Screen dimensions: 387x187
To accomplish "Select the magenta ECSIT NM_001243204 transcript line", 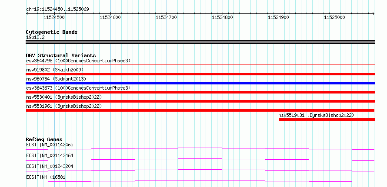I will [x=200, y=170].
